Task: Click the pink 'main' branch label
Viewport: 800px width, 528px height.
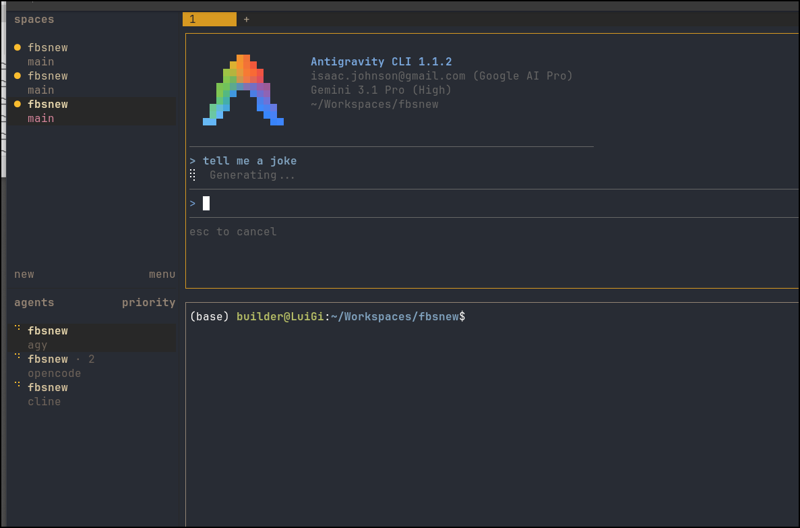Action: [41, 119]
